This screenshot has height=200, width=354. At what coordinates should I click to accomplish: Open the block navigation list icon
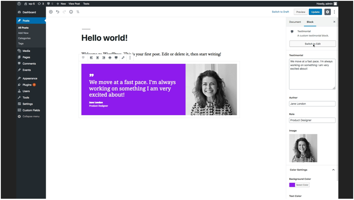[78, 12]
